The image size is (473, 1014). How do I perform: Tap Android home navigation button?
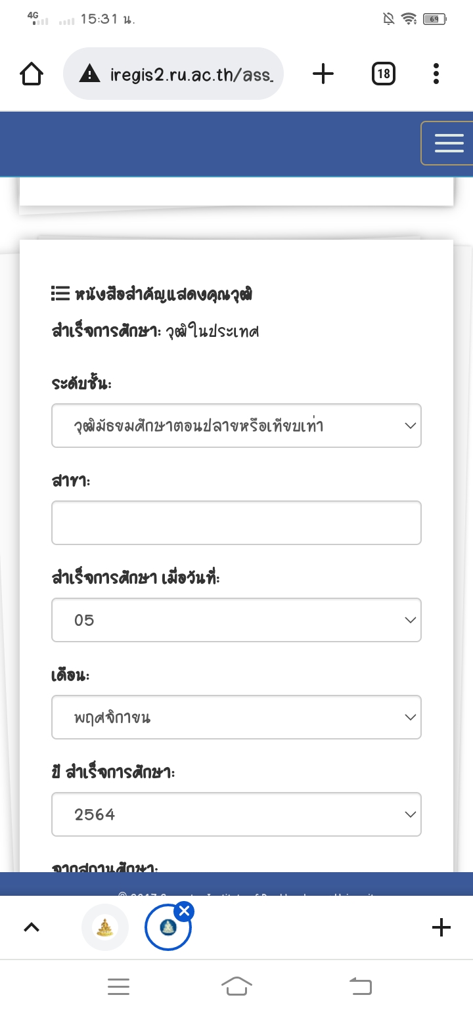236,986
